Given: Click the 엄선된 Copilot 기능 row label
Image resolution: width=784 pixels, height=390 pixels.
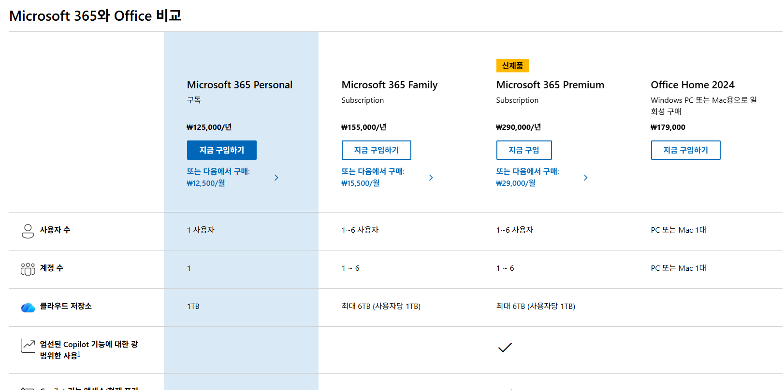Looking at the screenshot, I should [x=89, y=350].
